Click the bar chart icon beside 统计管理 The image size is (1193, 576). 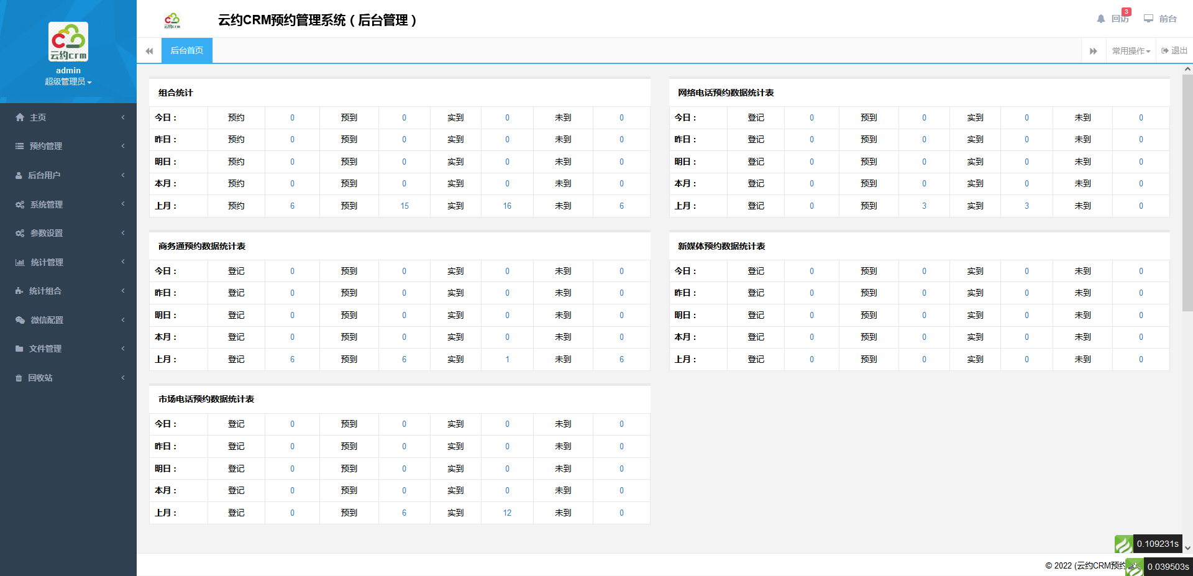coord(20,262)
